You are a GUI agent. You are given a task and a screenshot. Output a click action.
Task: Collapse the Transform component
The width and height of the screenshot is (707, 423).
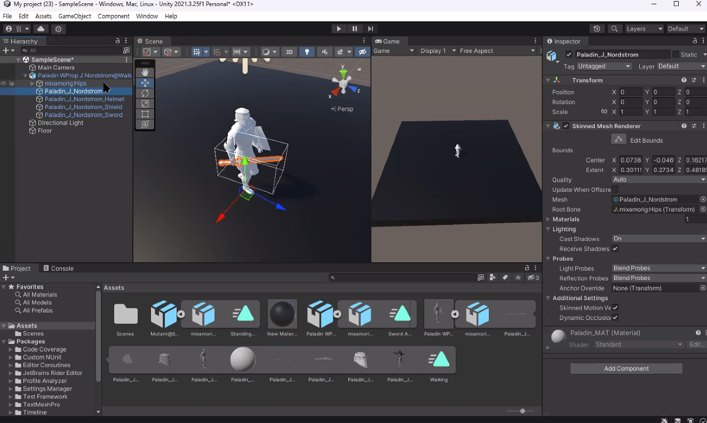point(548,80)
